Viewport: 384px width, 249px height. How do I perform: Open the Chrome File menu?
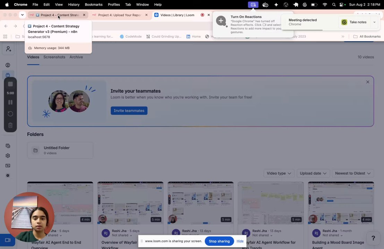tap(35, 4)
